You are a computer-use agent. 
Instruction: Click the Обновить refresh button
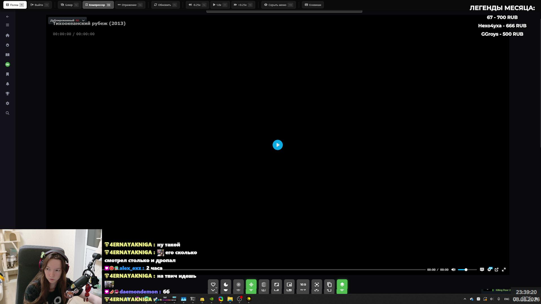(x=165, y=5)
